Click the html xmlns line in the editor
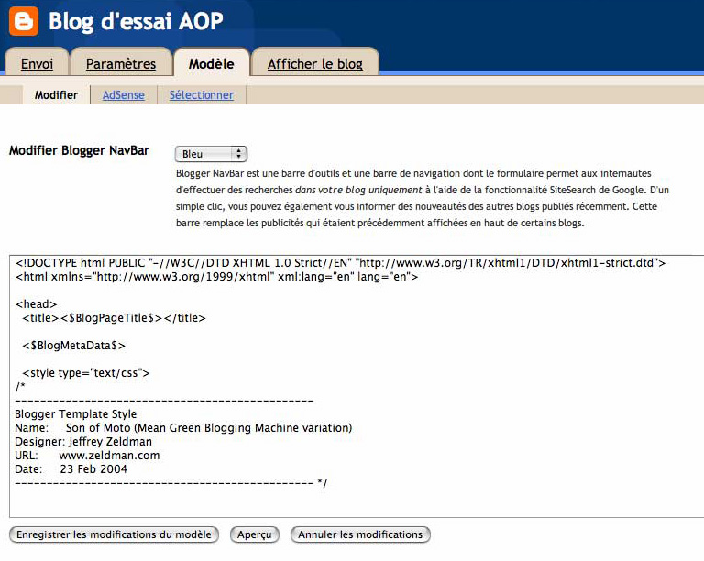This screenshot has width=704, height=561. pyautogui.click(x=216, y=277)
